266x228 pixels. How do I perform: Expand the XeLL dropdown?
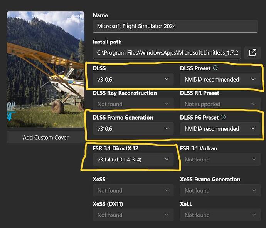220,215
